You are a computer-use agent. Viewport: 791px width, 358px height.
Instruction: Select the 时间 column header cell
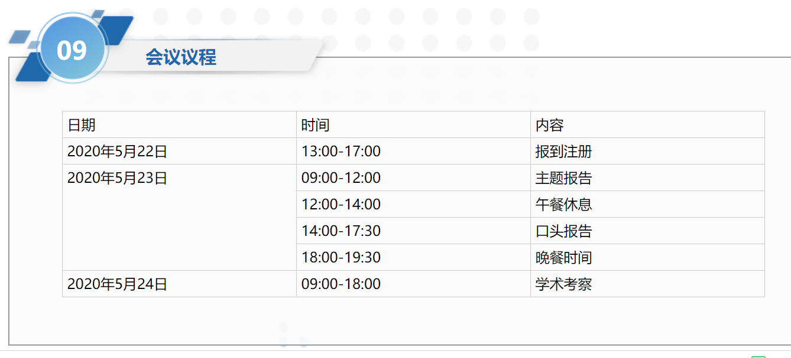tap(413, 124)
